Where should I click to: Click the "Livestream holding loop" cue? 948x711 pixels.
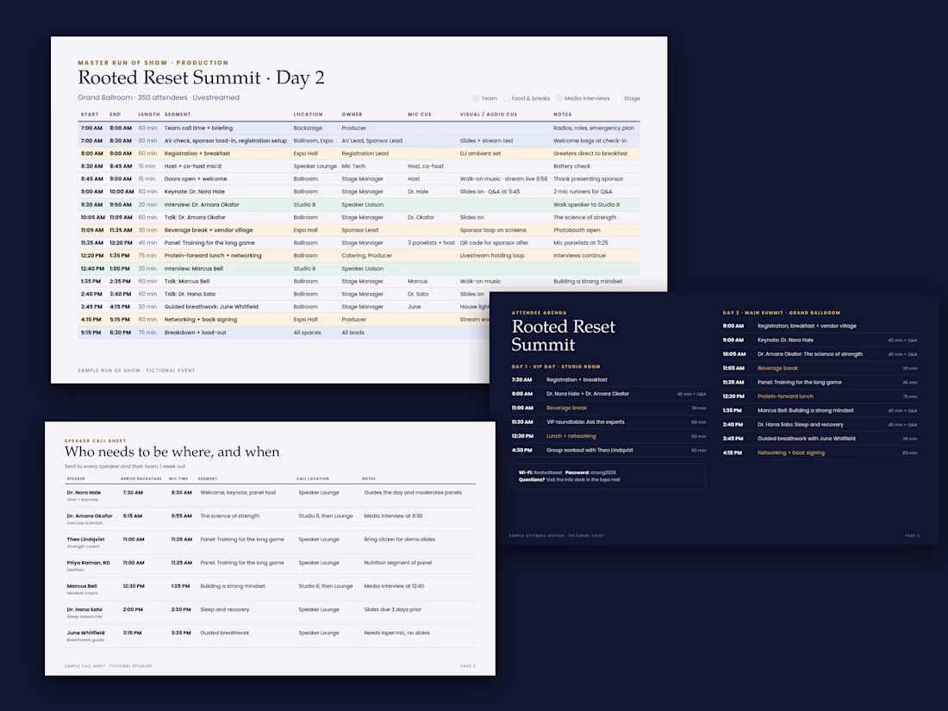click(x=492, y=256)
